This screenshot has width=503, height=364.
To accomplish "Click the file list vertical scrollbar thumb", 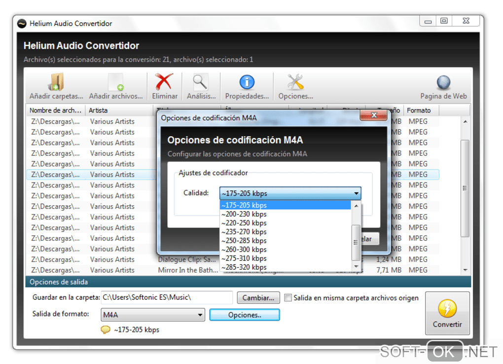I will (x=465, y=188).
